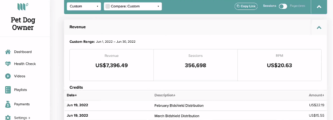Click the Sessions value 356,698

(195, 65)
